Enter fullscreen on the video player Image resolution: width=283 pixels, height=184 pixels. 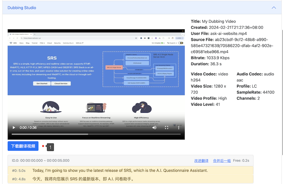coord(167,127)
